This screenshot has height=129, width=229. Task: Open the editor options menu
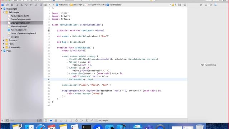pyautogui.click(x=180, y=5)
